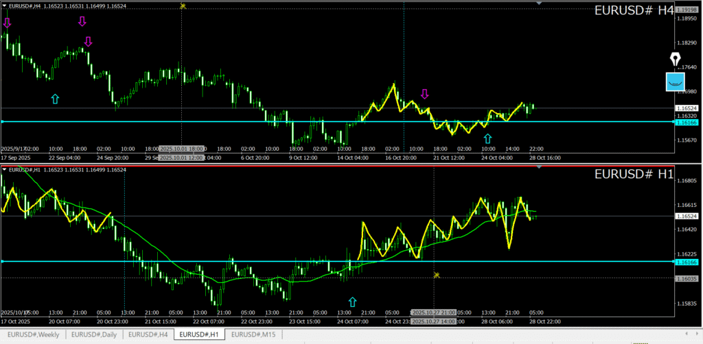Open the EURUSD#,H4 chart title triangle menu

coord(5,6)
